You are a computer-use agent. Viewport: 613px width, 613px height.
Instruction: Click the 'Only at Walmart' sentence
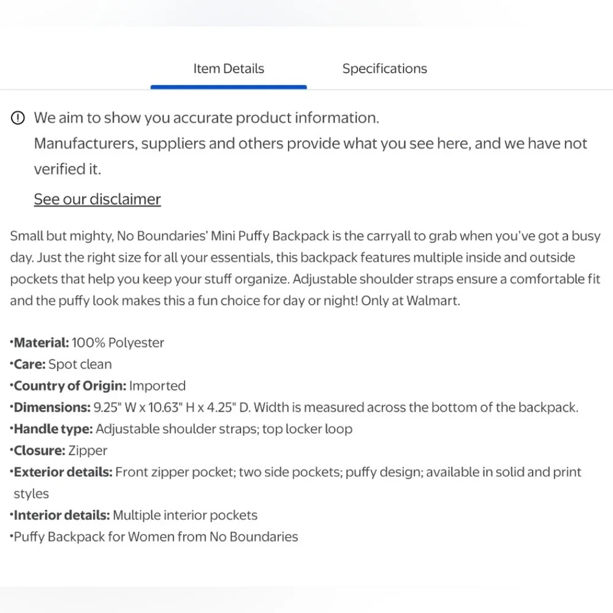411,300
